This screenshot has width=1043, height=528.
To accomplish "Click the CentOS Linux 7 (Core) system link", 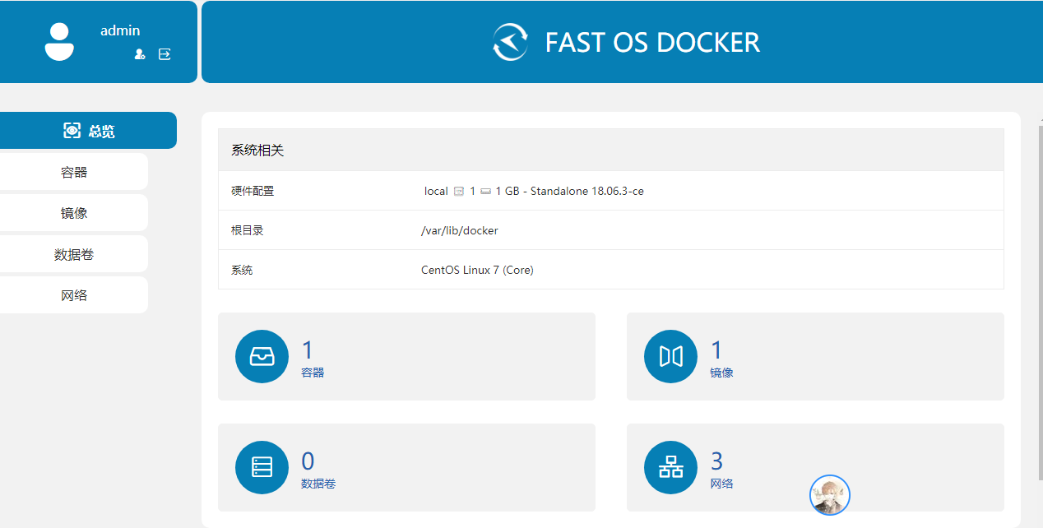I will tap(477, 269).
